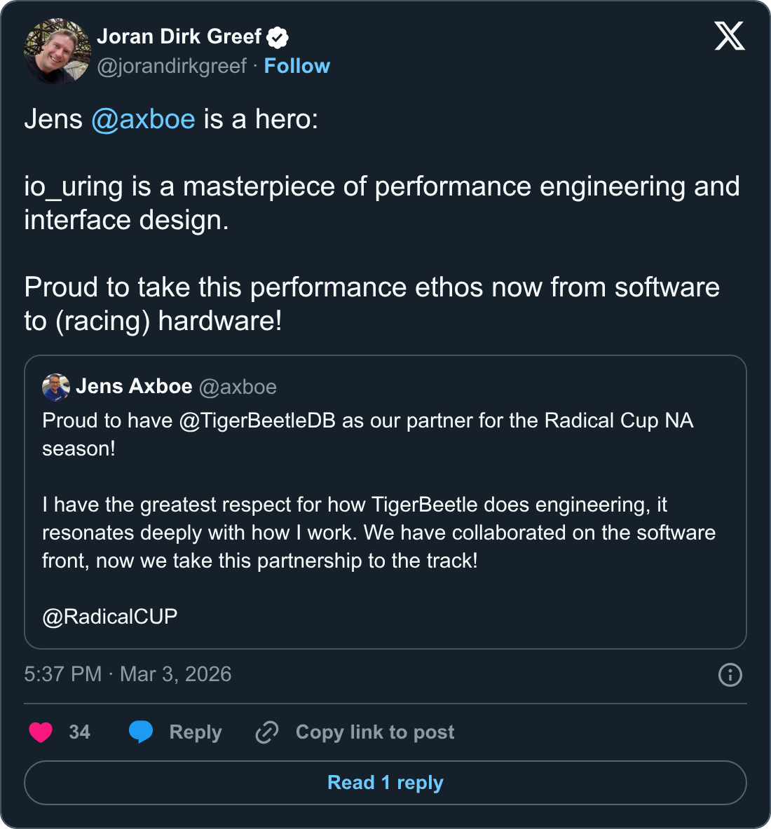Open the quoted Jens Axboe tweet body
Screen dimensions: 771x829
tap(378, 519)
